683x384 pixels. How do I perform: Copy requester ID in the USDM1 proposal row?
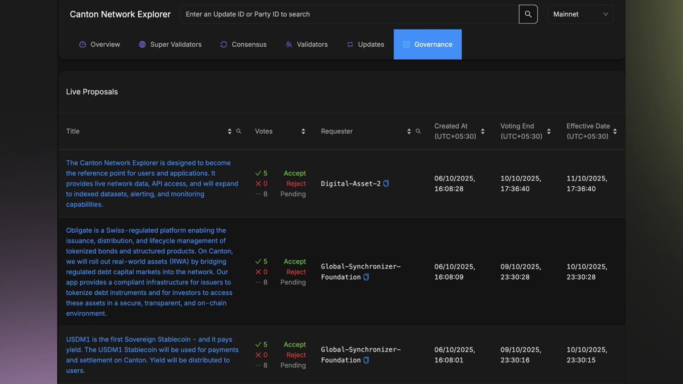click(366, 360)
